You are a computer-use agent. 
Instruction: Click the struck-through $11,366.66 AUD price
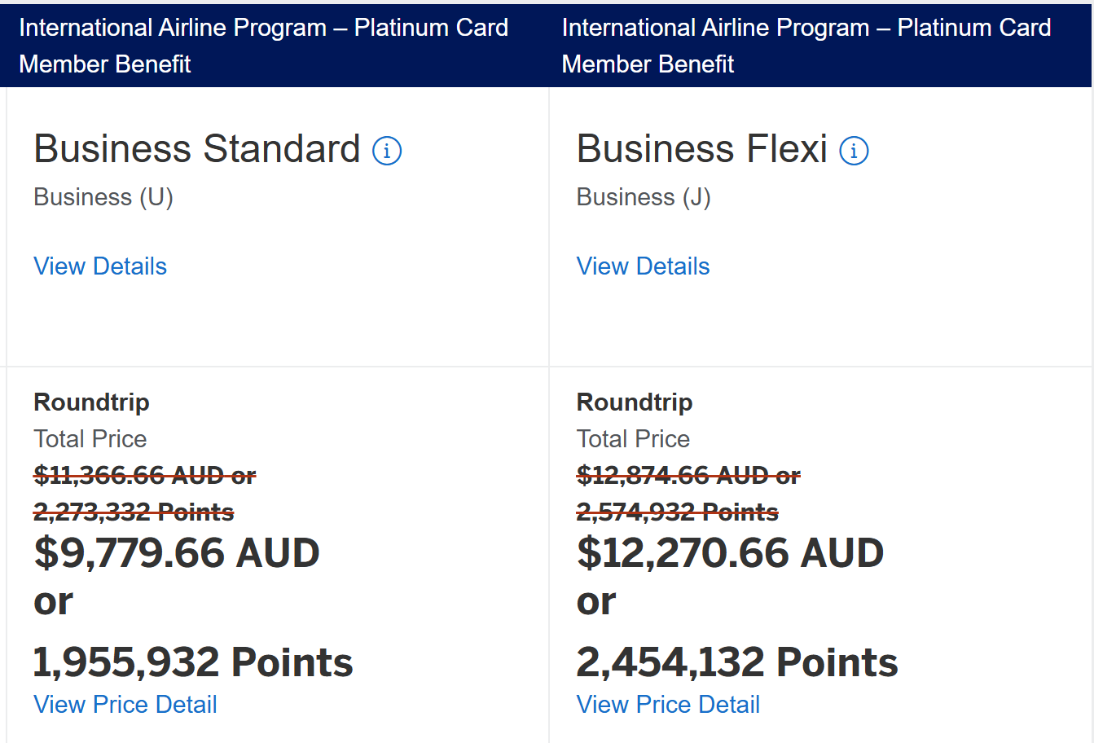144,475
